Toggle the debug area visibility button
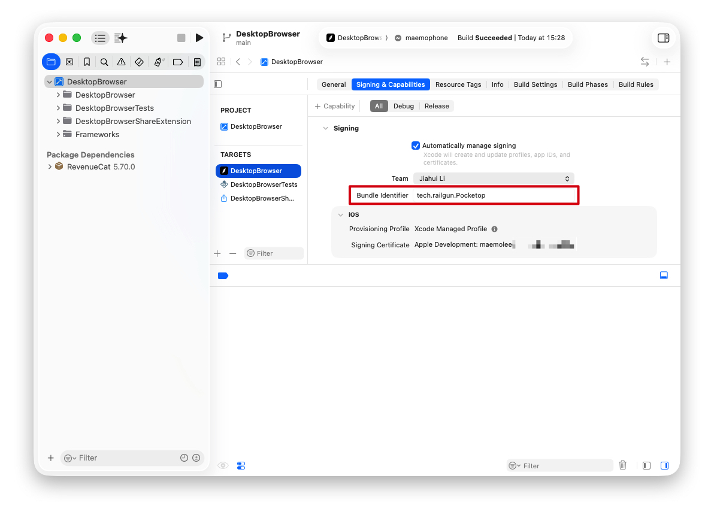 click(664, 275)
